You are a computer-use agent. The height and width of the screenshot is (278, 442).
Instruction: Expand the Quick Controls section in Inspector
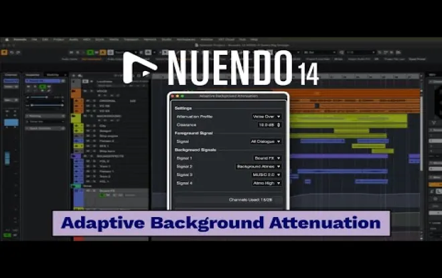tap(45, 129)
